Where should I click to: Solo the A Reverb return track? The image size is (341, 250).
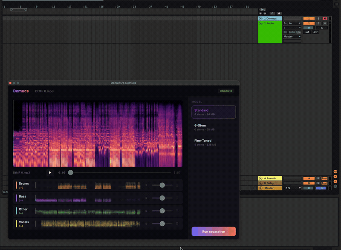(318, 178)
